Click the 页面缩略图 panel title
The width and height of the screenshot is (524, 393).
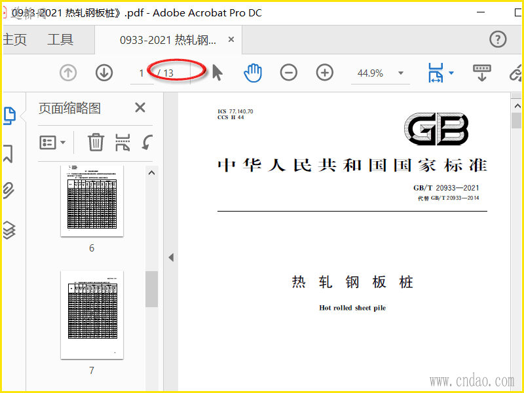[x=69, y=108]
